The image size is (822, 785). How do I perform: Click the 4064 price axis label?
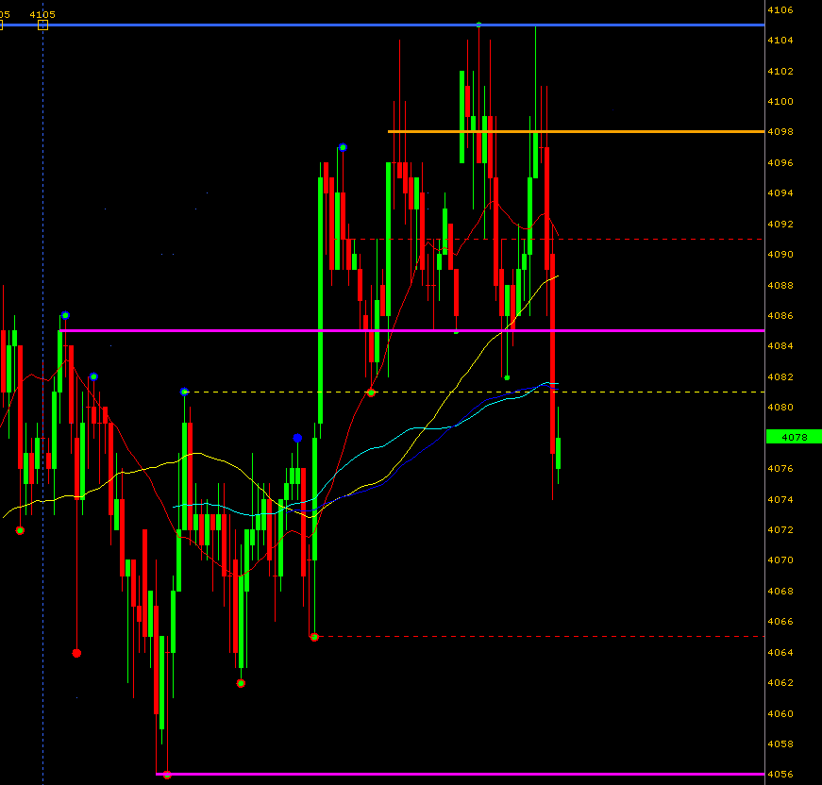(x=780, y=652)
